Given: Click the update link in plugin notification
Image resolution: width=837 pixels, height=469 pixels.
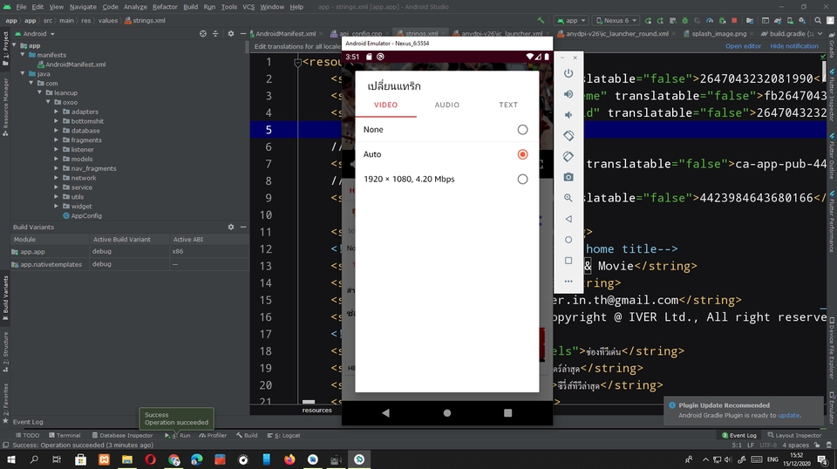Looking at the screenshot, I should (x=788, y=415).
